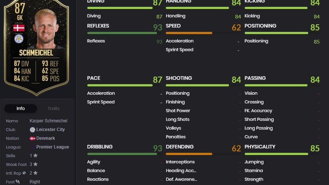This screenshot has height=185, width=329.
Task: Open the Premier League link
Action: [x=52, y=147]
